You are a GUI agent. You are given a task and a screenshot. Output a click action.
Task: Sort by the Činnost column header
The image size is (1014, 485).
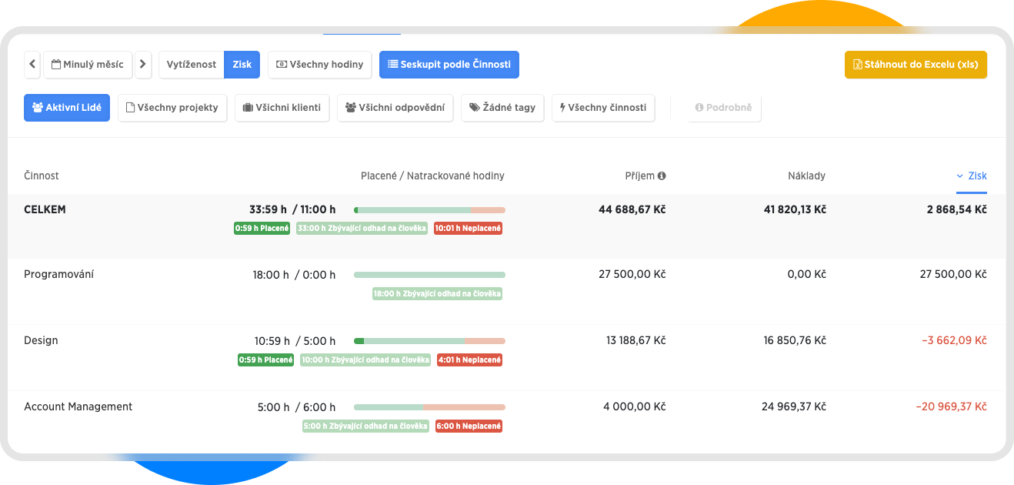42,176
